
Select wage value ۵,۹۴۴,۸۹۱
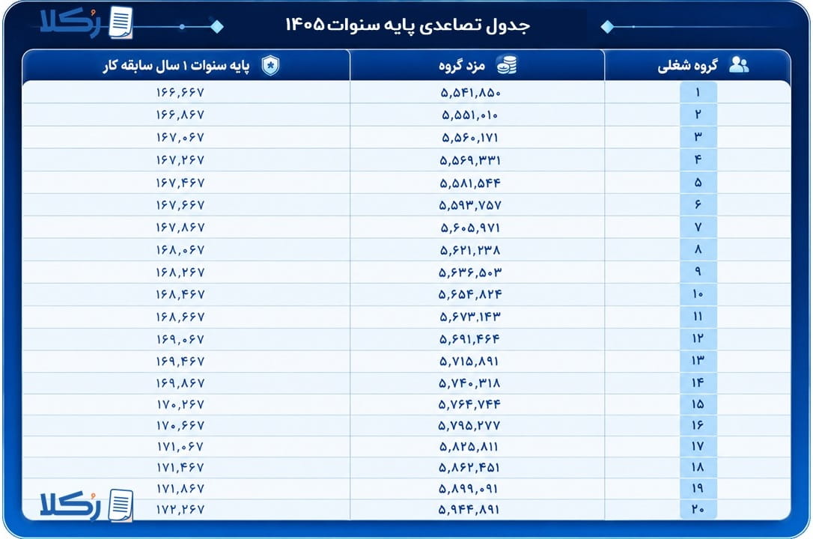pos(469,510)
